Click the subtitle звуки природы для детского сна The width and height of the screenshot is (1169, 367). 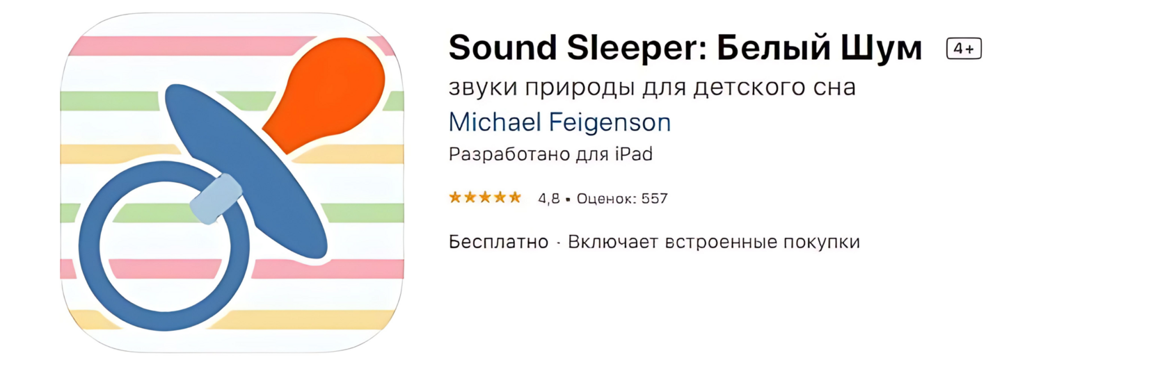click(x=652, y=88)
